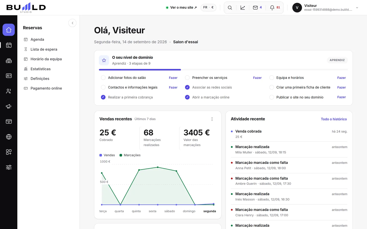
Task: Check the Adicionar fotos do salão circle
Action: (x=103, y=78)
